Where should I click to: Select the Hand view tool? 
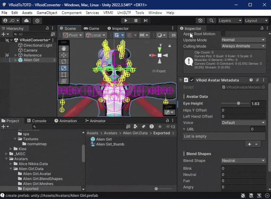(64, 48)
